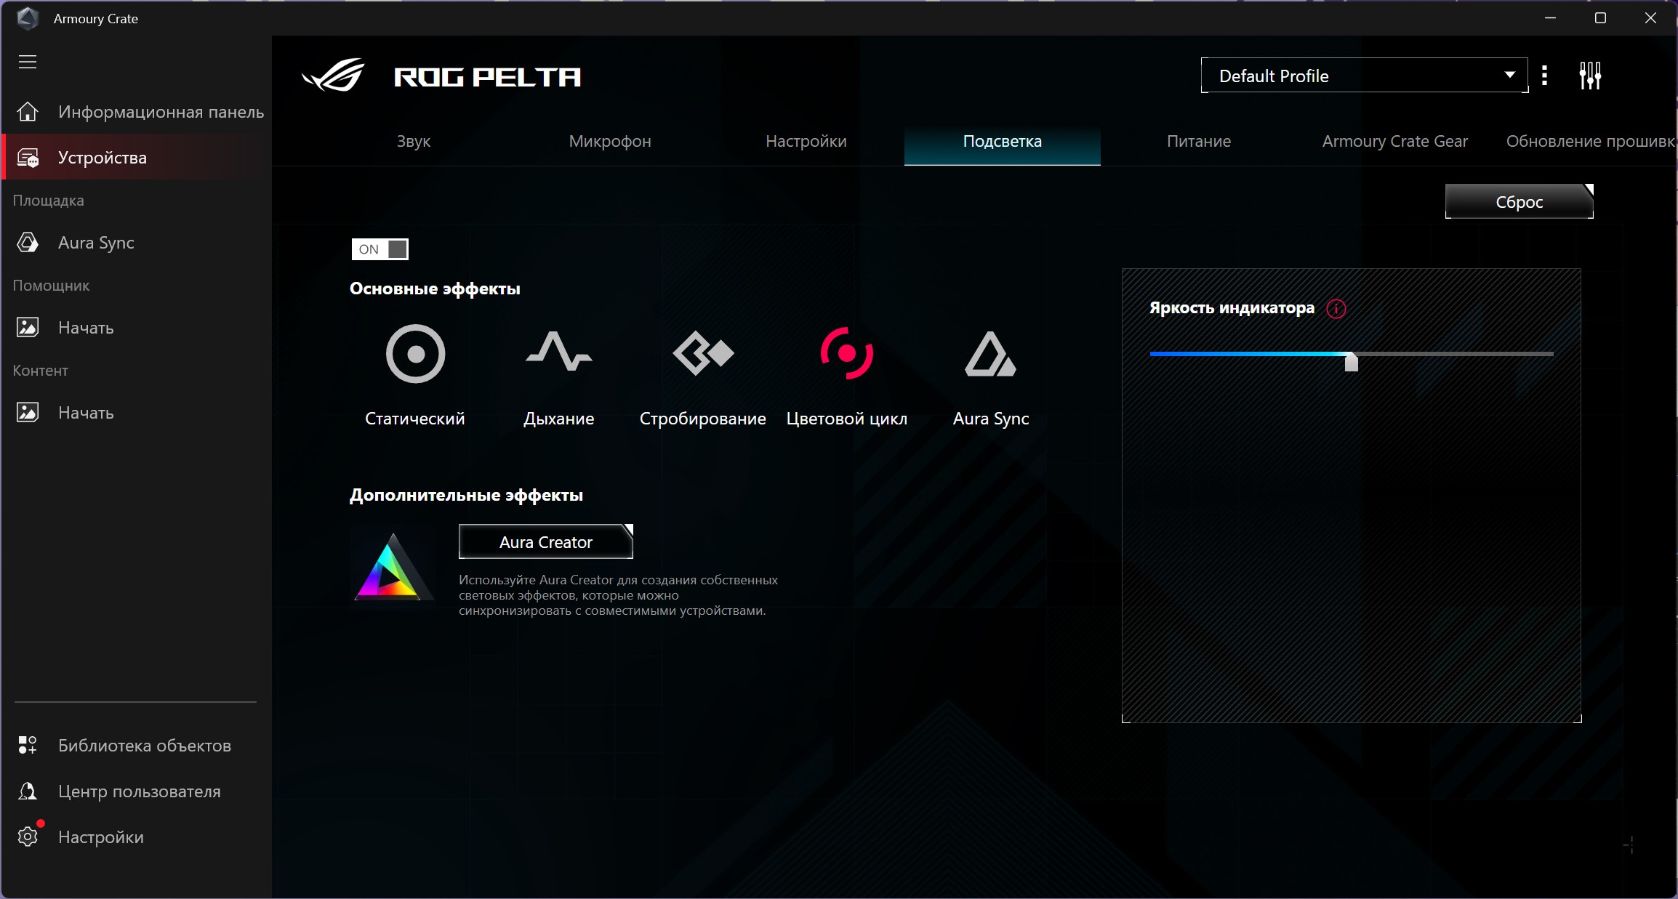
Task: Click the Настройки gear icon in sidebar
Action: pos(28,837)
